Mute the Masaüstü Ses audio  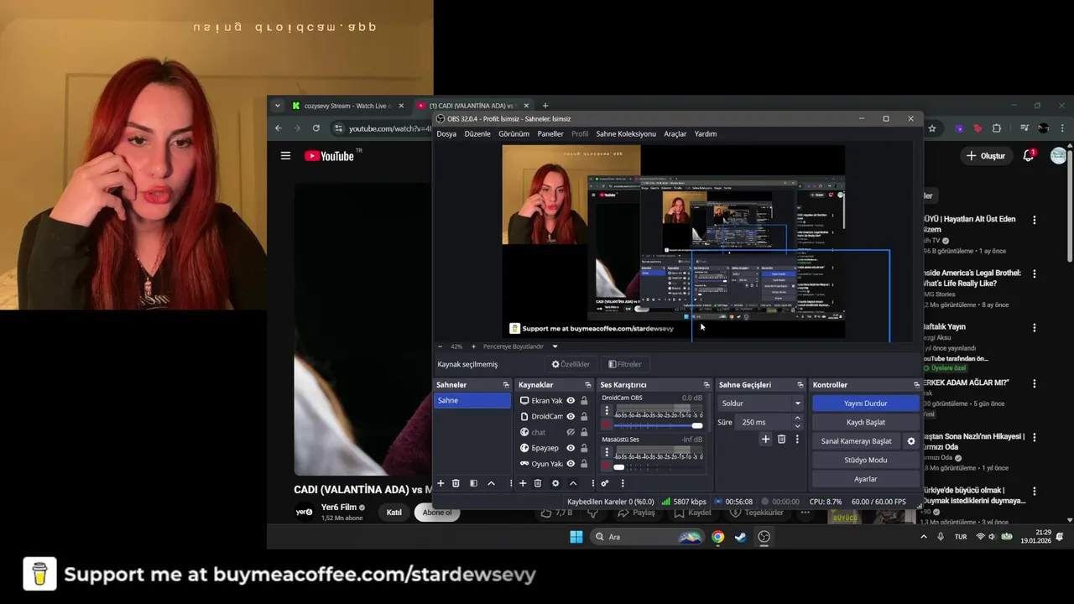[607, 466]
